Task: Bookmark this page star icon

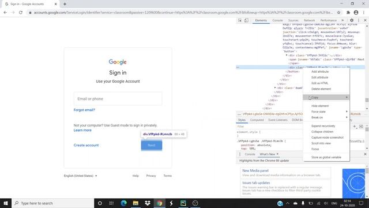Action: [338, 13]
